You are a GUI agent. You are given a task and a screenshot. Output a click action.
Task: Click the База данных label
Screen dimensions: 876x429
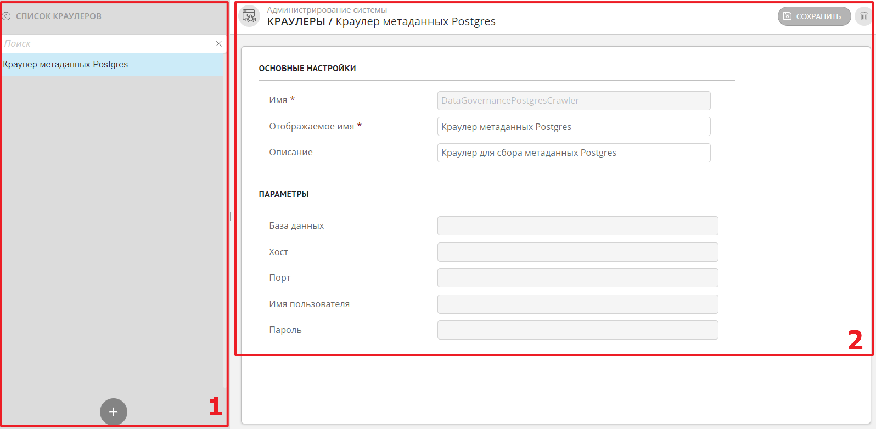point(296,226)
